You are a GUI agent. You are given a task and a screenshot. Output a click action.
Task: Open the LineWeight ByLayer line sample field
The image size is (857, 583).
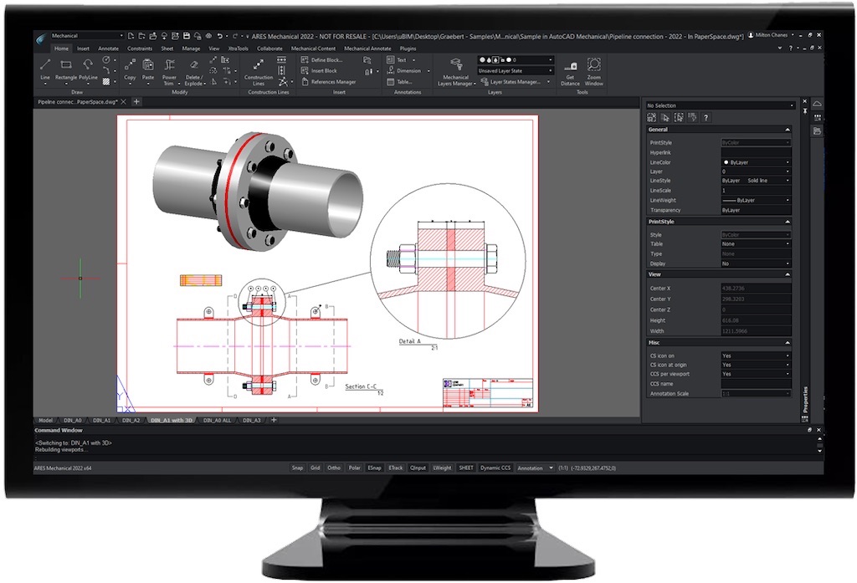click(756, 200)
